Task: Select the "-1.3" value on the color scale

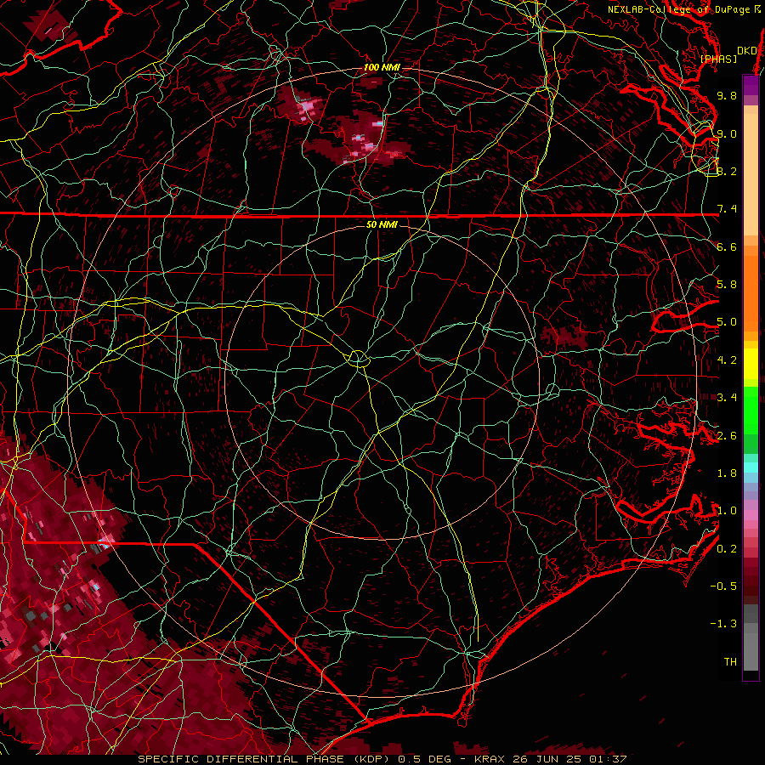Action: [723, 624]
